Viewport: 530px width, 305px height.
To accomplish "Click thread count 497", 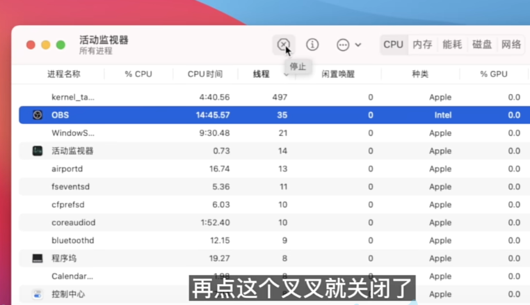I will [280, 97].
